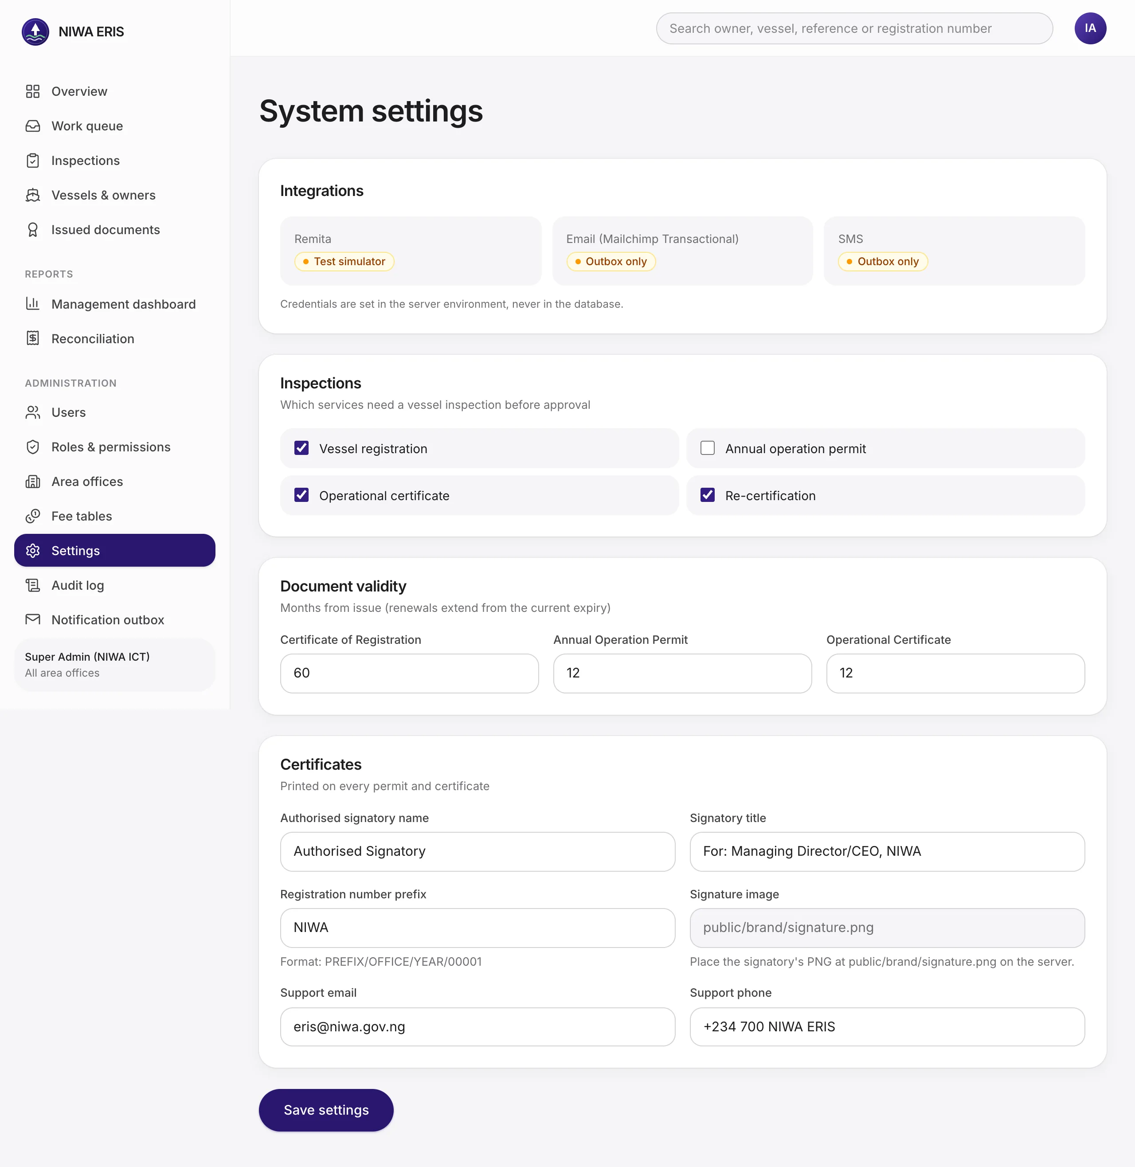Screen dimensions: 1135x1167
Task: Go to Issued documents page
Action: (114, 230)
